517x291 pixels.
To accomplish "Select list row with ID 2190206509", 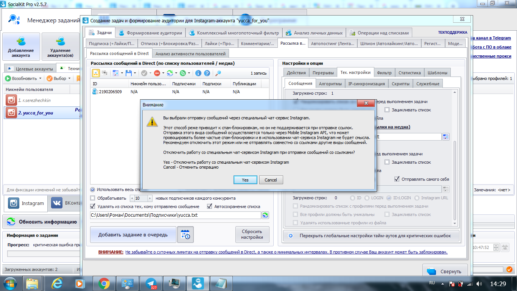I will tap(180, 92).
